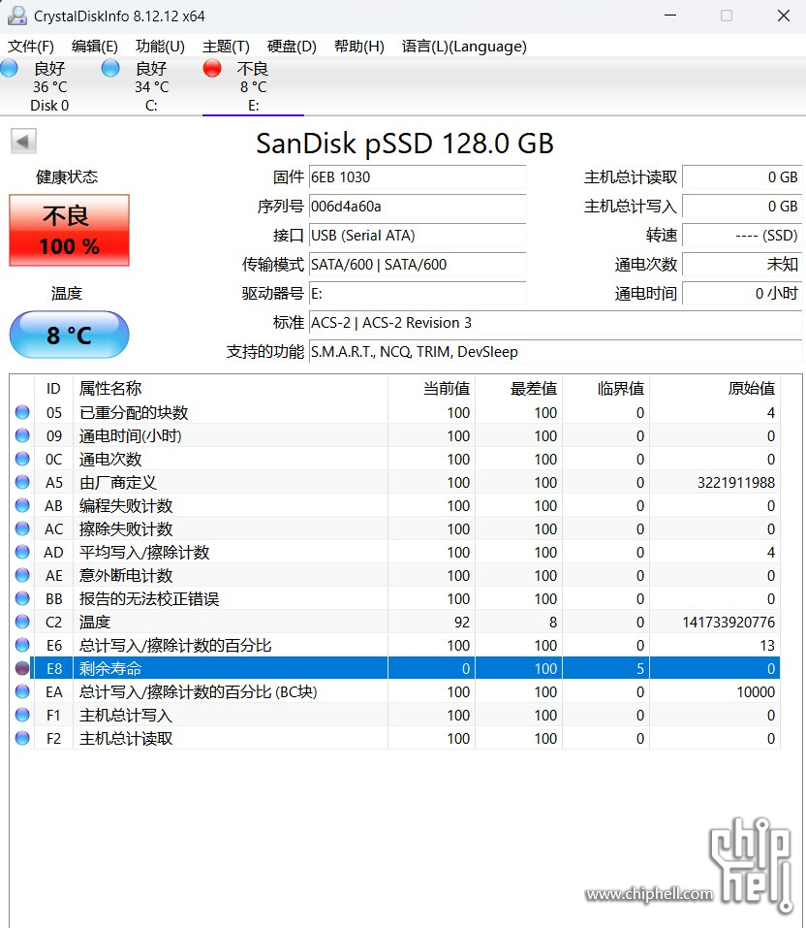
Task: Click the 主机总计读取 value 0 GB
Action: click(x=742, y=176)
